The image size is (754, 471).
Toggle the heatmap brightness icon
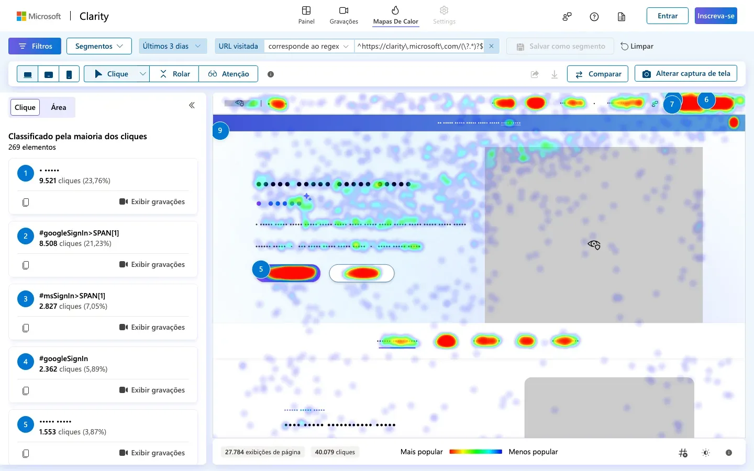[706, 453]
